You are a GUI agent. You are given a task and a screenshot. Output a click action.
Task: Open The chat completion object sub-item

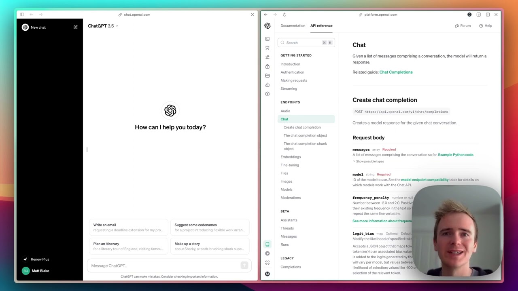coord(305,135)
